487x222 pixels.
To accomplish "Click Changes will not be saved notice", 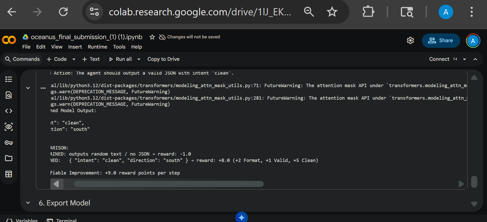I will coord(189,37).
